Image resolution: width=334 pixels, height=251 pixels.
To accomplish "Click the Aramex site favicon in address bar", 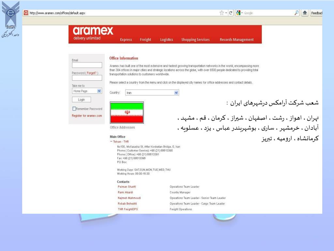I will click(x=26, y=13).
